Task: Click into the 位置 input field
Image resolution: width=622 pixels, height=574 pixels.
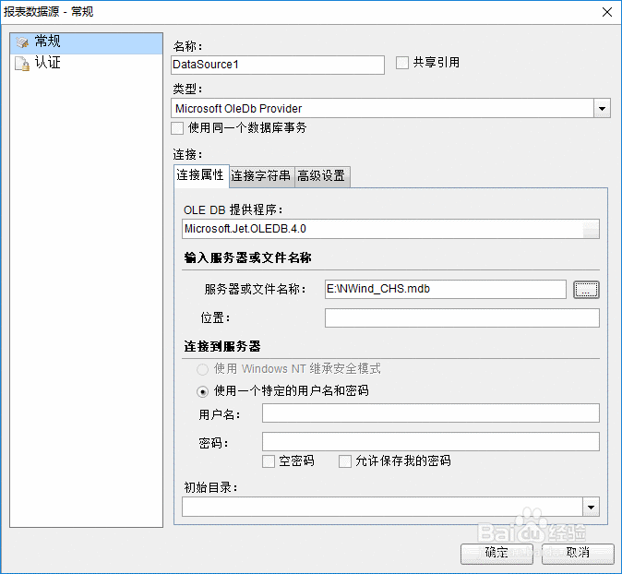Action: pyautogui.click(x=462, y=318)
